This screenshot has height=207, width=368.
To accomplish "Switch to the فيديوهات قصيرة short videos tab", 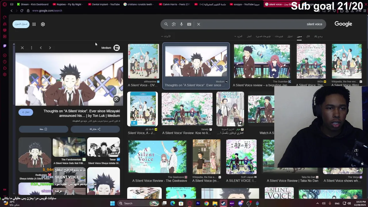I will 263,37.
